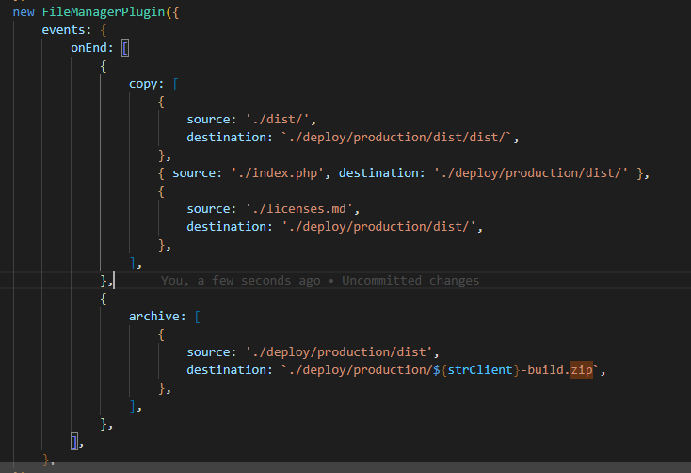Click the './licenses.md' source string
691x473 pixels.
299,208
